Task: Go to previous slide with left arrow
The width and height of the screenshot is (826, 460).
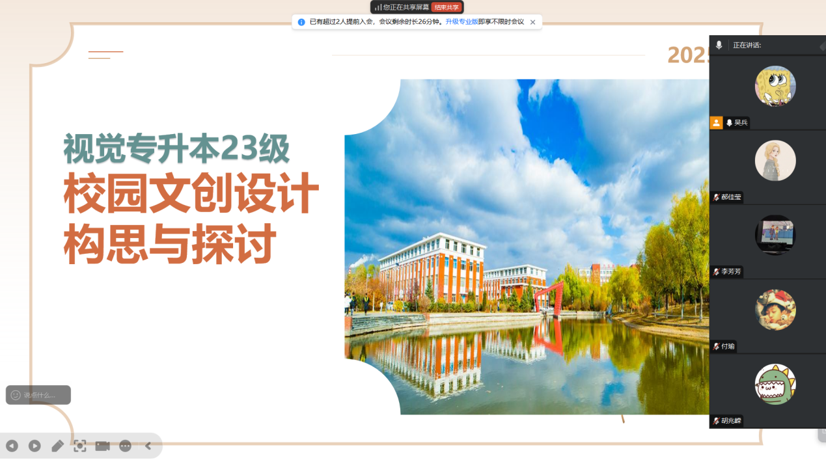Action: tap(12, 446)
